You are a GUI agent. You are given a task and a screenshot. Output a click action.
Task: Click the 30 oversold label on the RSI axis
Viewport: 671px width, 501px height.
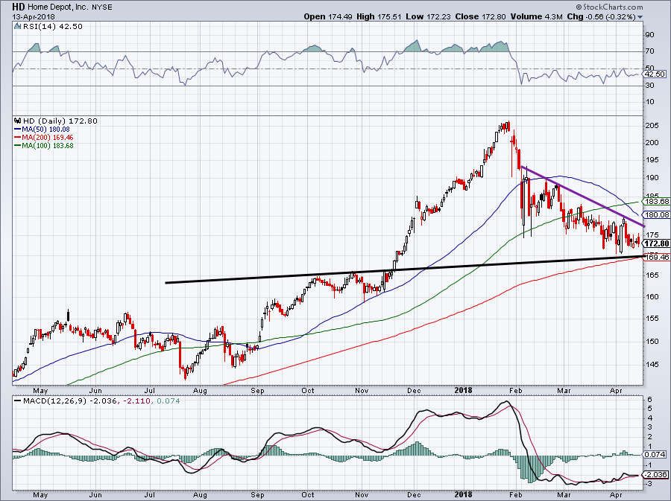649,86
